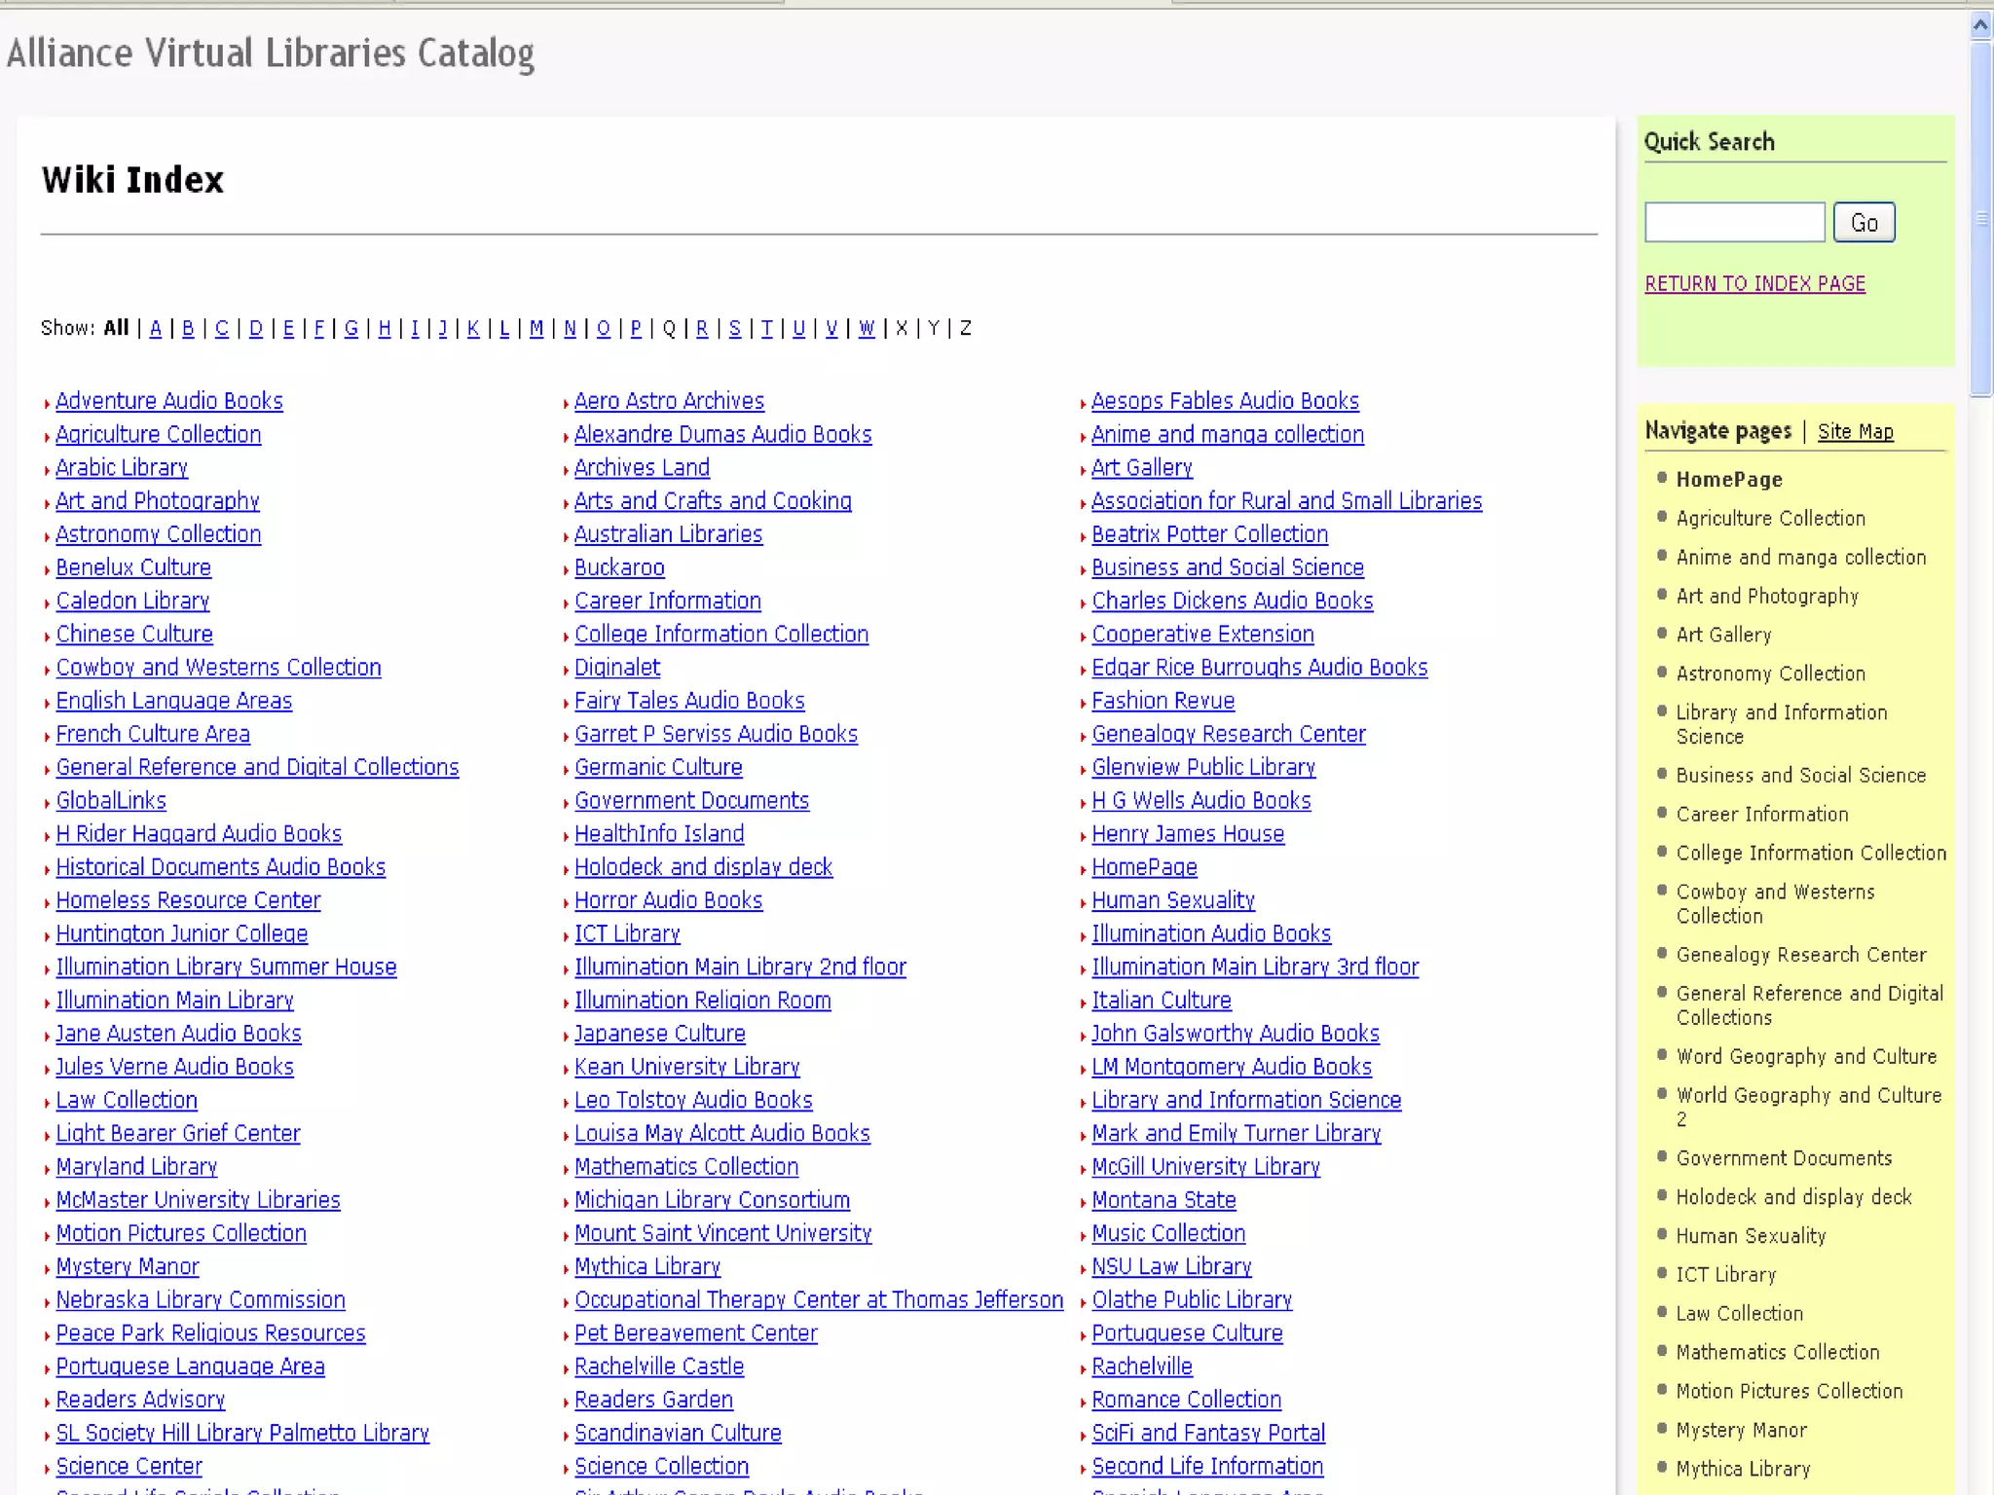Open the SciFi and Fantasy Portal link
Screen dimensions: 1994x1495
(1207, 1433)
